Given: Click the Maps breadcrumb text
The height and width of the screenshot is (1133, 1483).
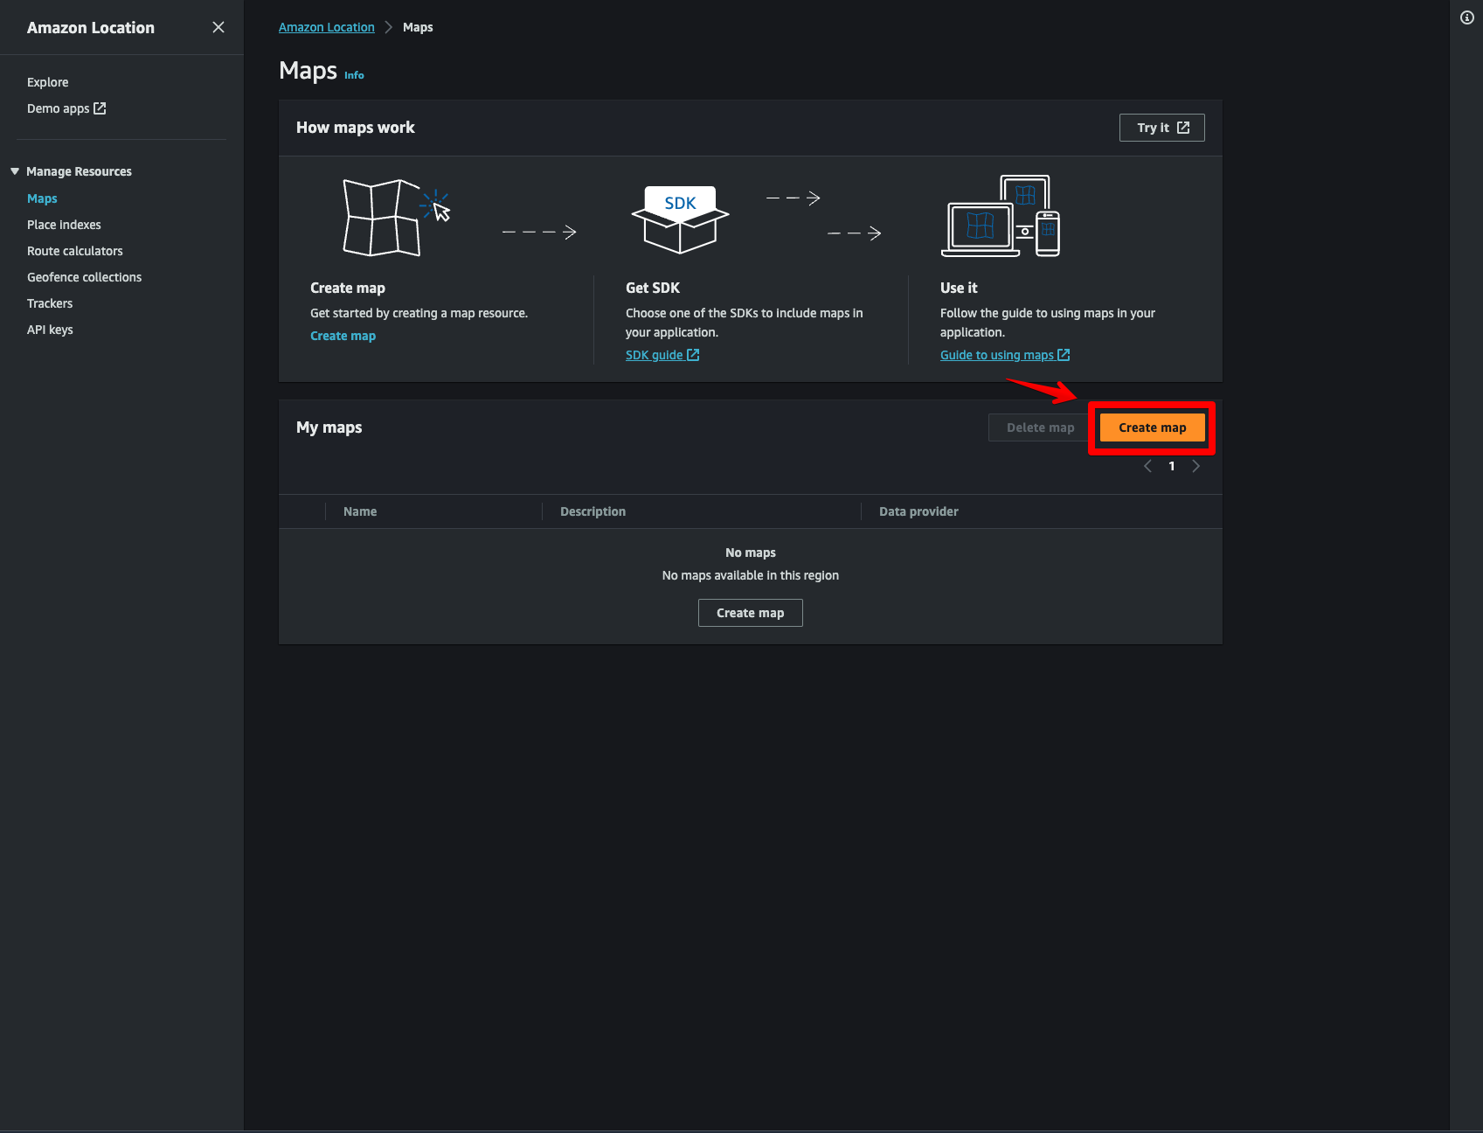Looking at the screenshot, I should coord(418,27).
